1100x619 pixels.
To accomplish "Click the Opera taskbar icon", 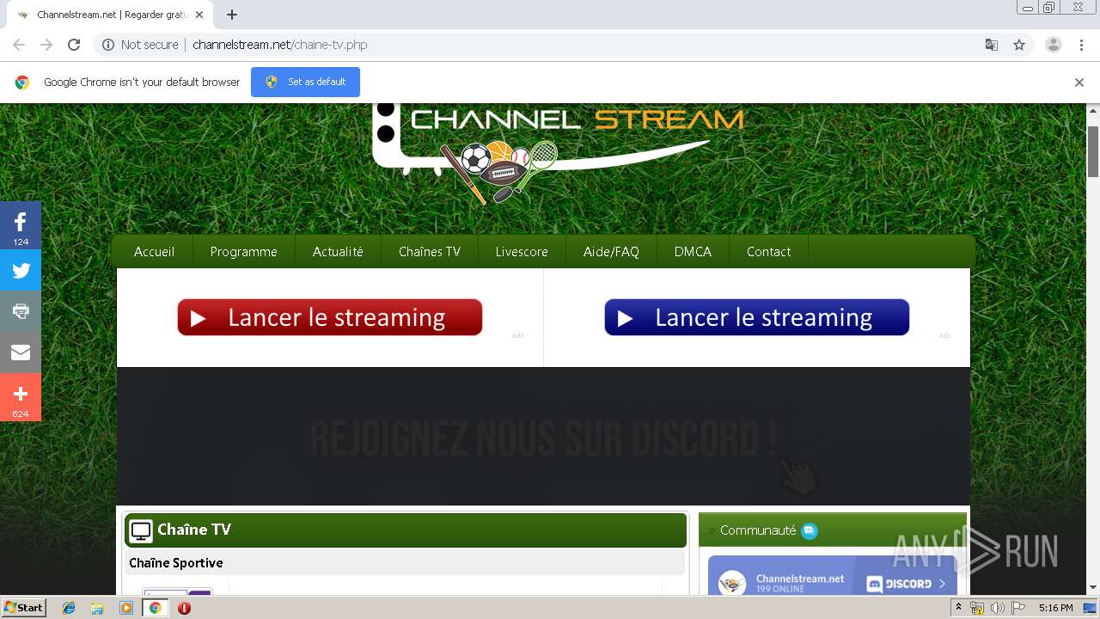I will point(184,608).
